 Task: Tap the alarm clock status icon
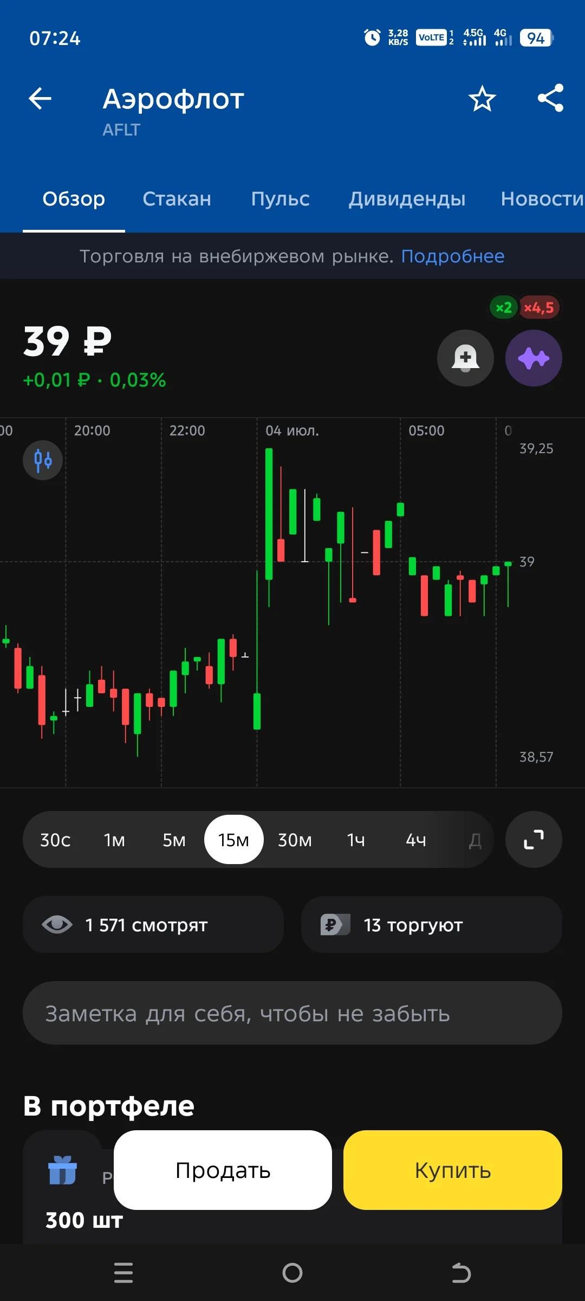[x=372, y=37]
